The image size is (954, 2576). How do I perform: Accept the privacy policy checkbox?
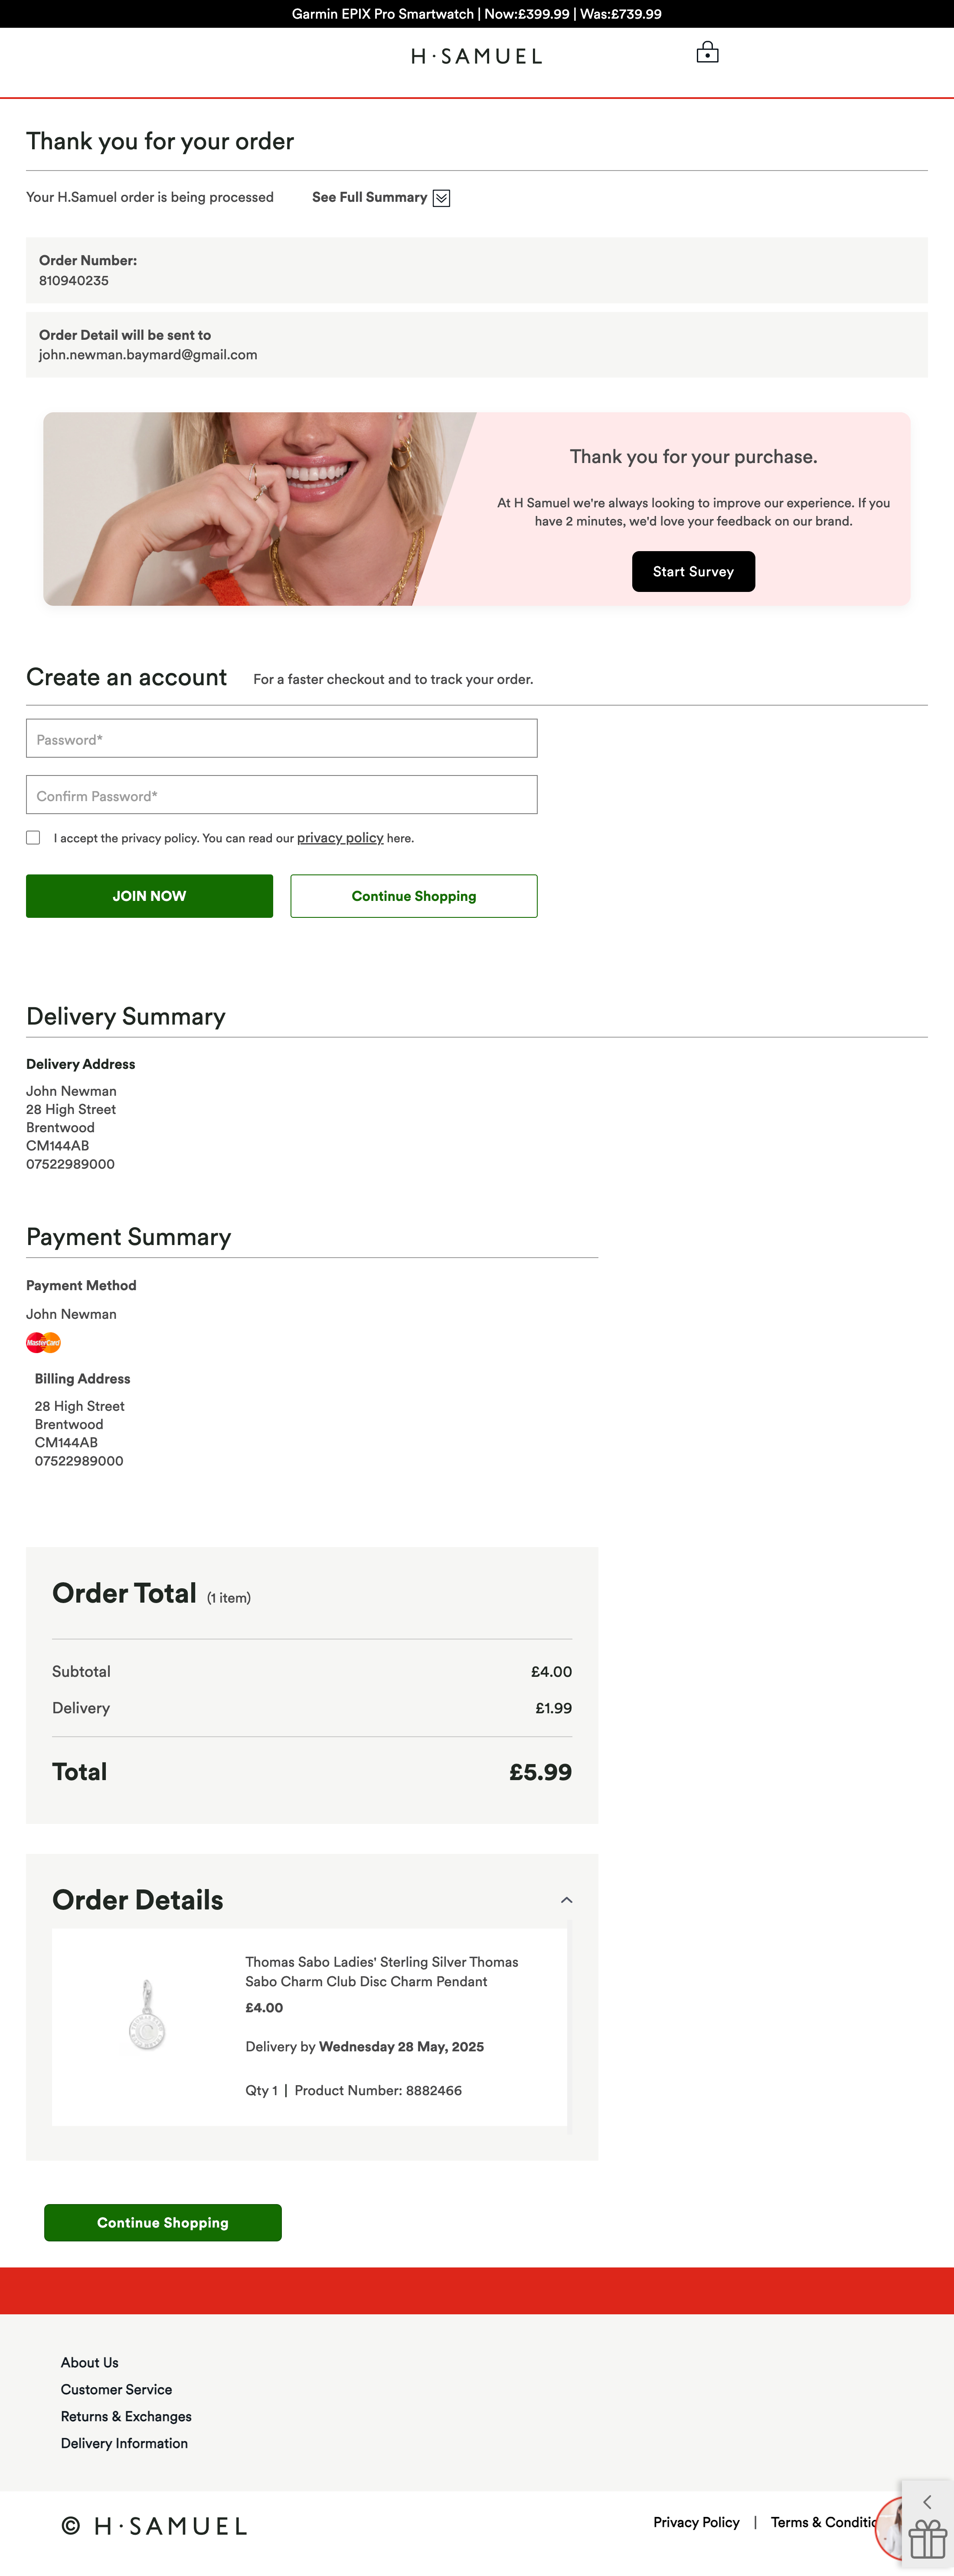coord(33,838)
